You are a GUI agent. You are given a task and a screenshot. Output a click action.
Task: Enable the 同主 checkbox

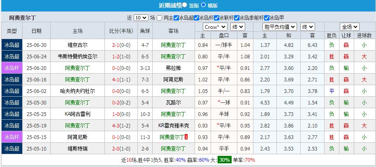[x=160, y=18]
